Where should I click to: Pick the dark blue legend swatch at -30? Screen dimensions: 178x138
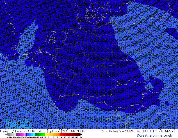pyautogui.click(x=26, y=134)
